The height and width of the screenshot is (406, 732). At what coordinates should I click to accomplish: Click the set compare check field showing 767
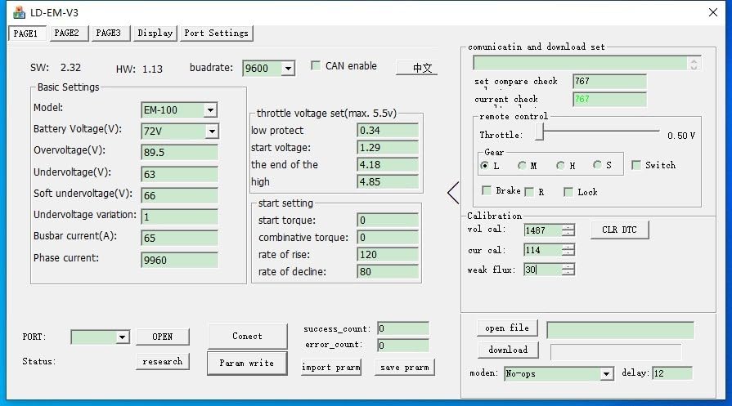tap(609, 81)
